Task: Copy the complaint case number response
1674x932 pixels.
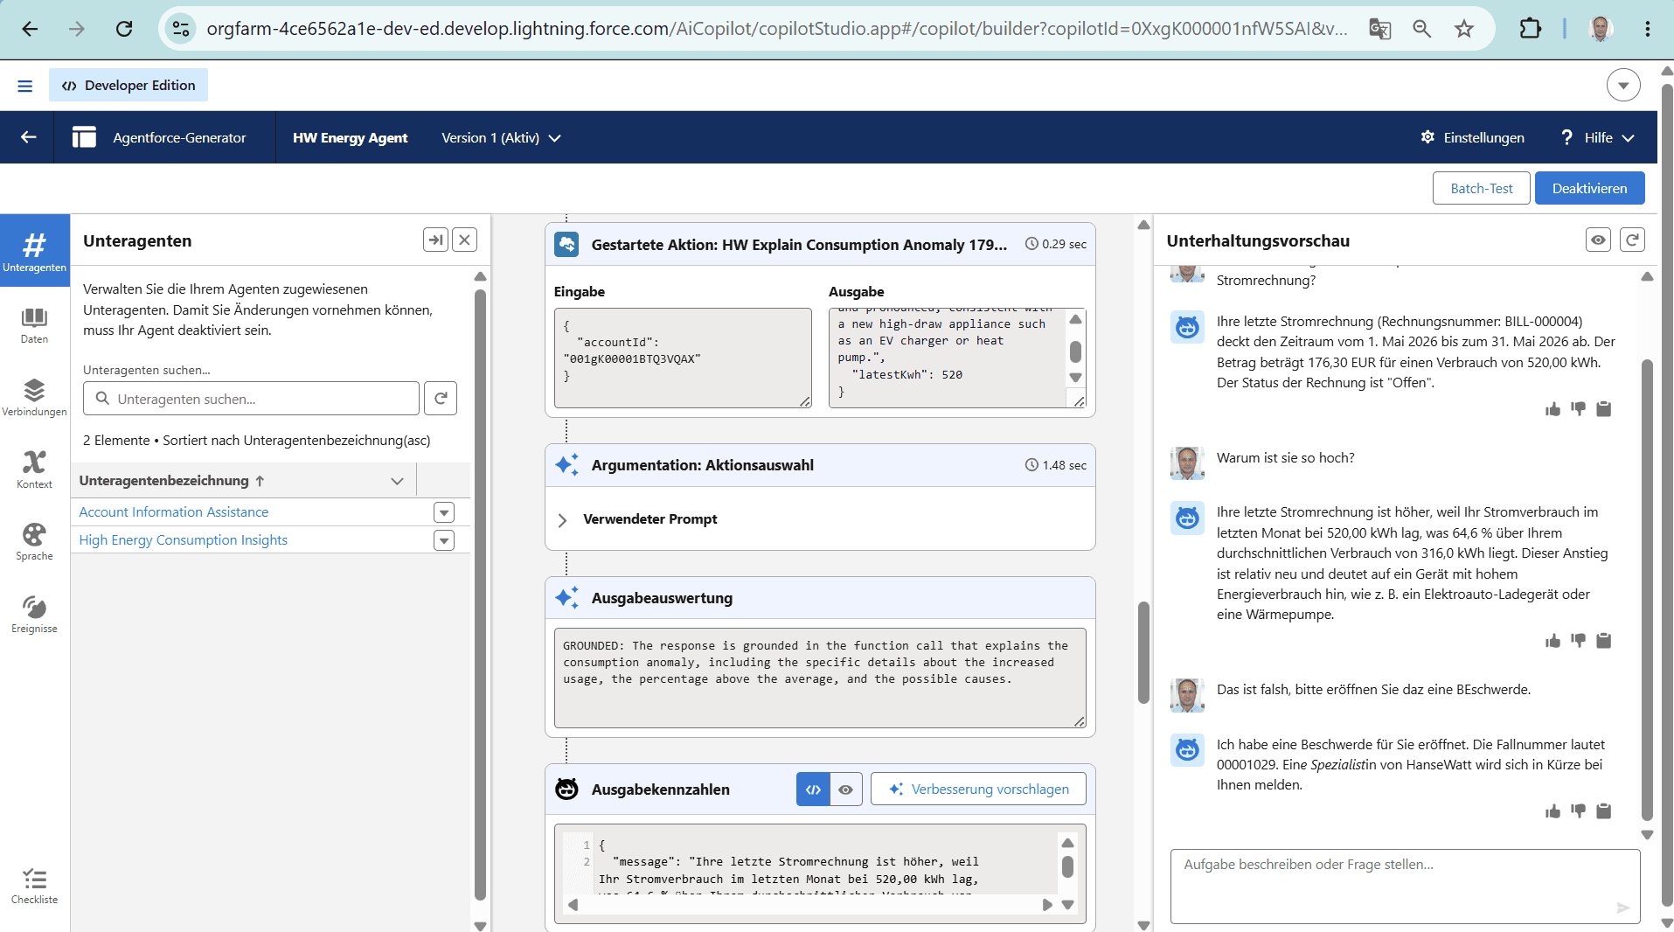Action: 1603,811
